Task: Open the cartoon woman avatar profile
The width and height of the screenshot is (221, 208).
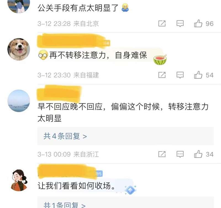Action: pyautogui.click(x=19, y=180)
